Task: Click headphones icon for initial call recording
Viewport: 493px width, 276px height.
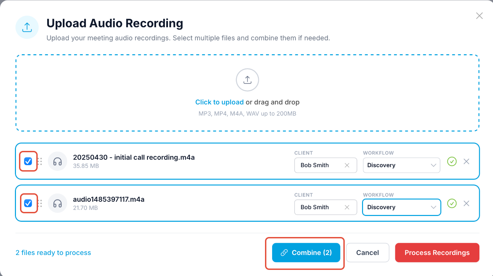Action: (x=57, y=161)
